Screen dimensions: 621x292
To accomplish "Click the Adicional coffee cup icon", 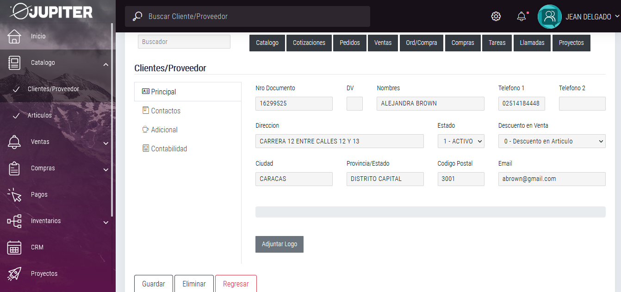I will (x=146, y=130).
